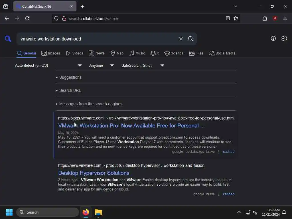The height and width of the screenshot is (219, 292).
Task: Open the Windows Start menu
Action: 9,212
